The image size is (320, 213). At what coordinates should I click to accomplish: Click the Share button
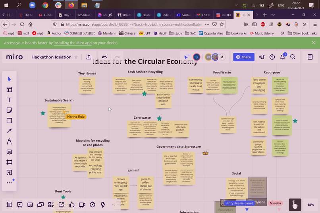(x=244, y=57)
